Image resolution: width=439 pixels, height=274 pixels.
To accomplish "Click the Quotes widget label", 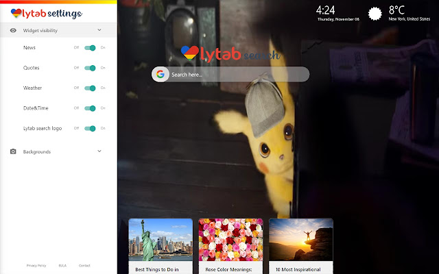I will 32,68.
